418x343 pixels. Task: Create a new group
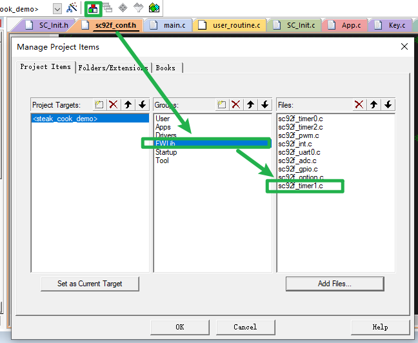pyautogui.click(x=221, y=104)
